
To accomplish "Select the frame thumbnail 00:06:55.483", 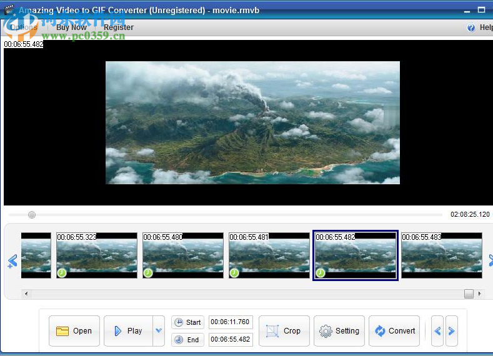I will (x=442, y=255).
